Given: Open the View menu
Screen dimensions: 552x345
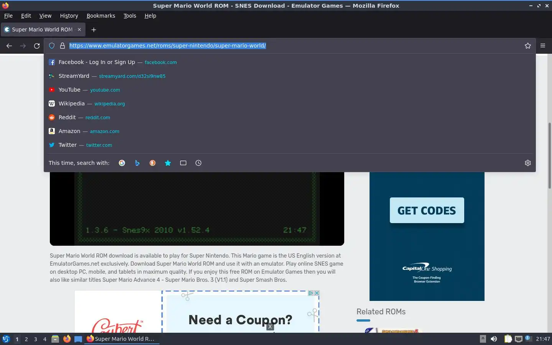Looking at the screenshot, I should (45, 16).
